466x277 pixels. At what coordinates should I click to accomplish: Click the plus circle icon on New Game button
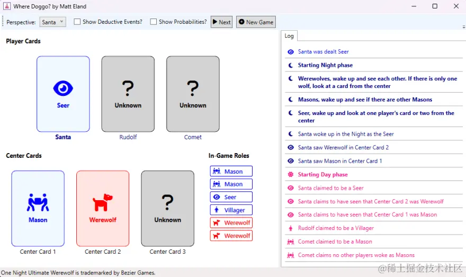coord(241,22)
